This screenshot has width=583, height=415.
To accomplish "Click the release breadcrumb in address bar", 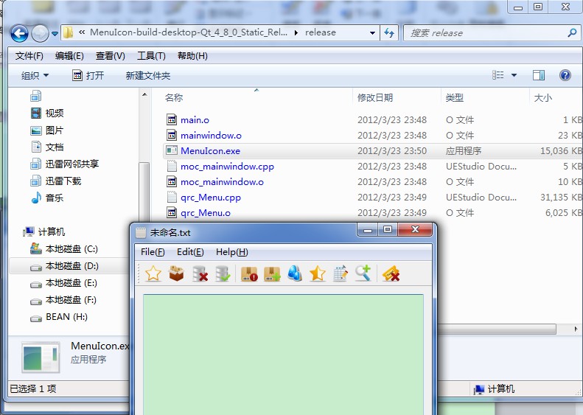I will [320, 32].
